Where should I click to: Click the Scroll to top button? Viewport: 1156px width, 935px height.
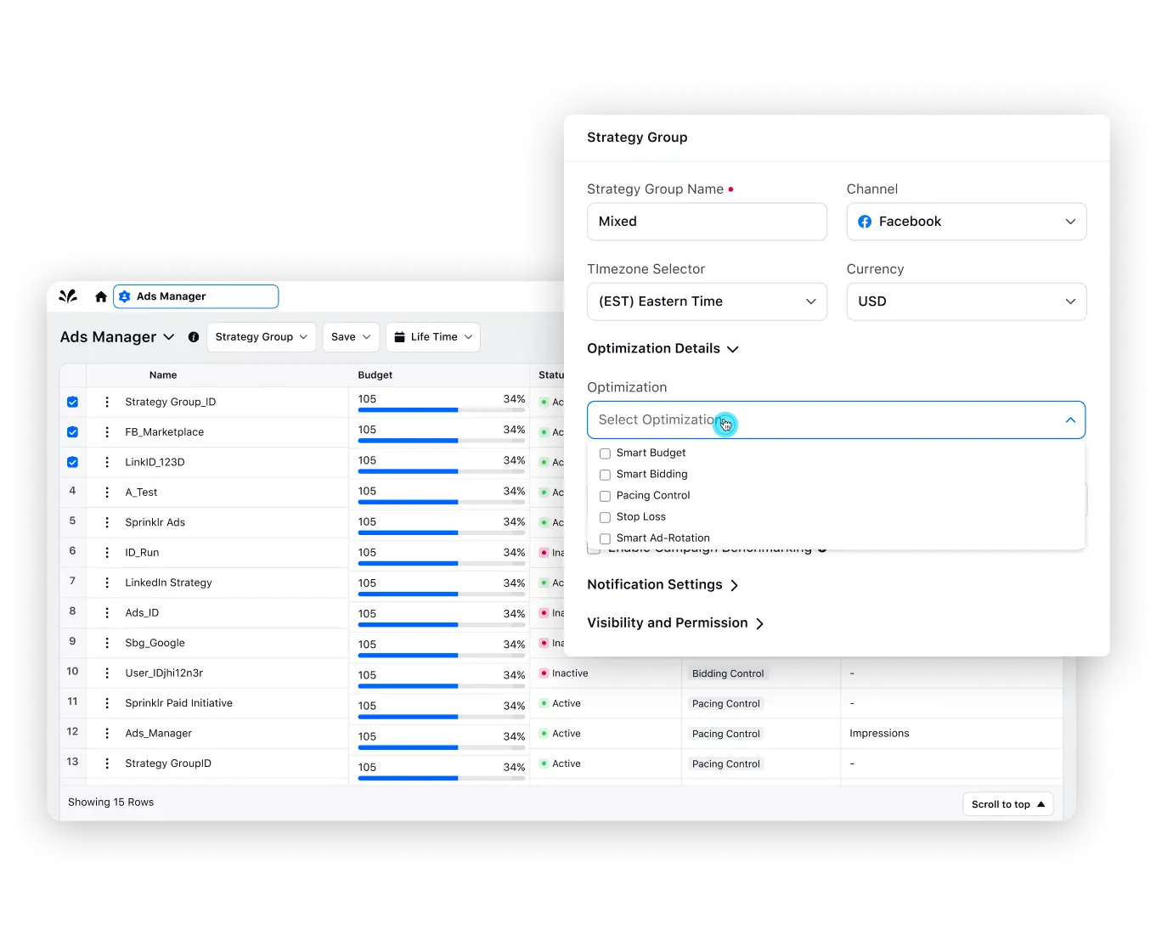[1008, 804]
